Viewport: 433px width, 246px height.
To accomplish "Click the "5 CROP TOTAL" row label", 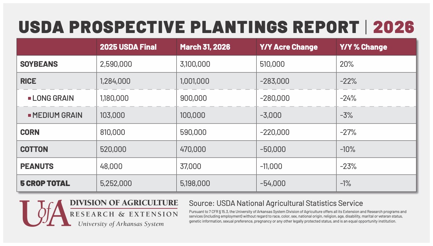I will tap(45, 184).
